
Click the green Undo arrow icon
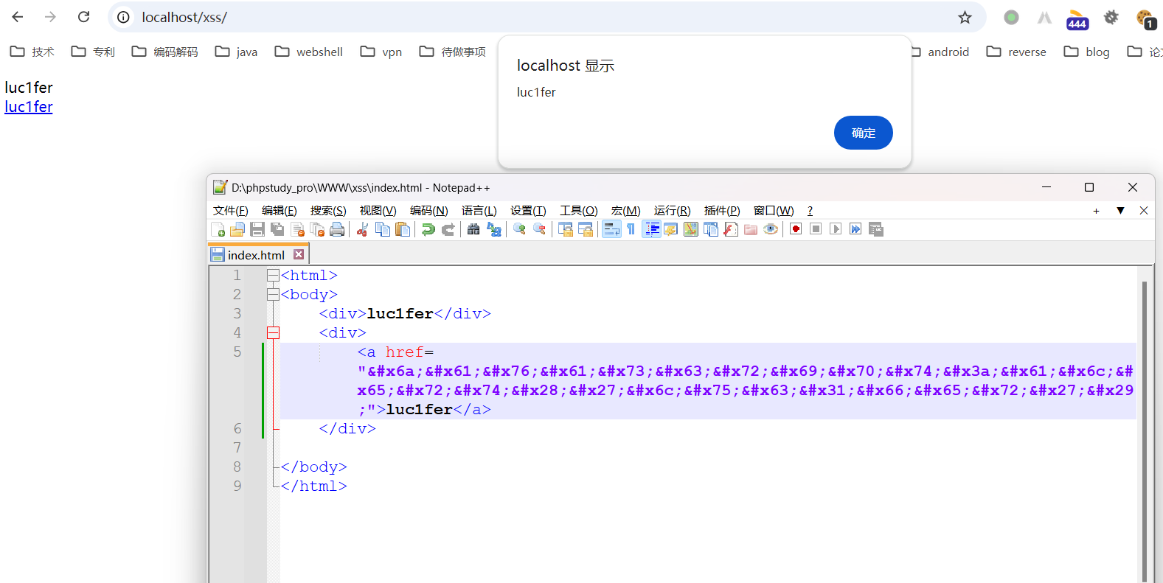428,229
